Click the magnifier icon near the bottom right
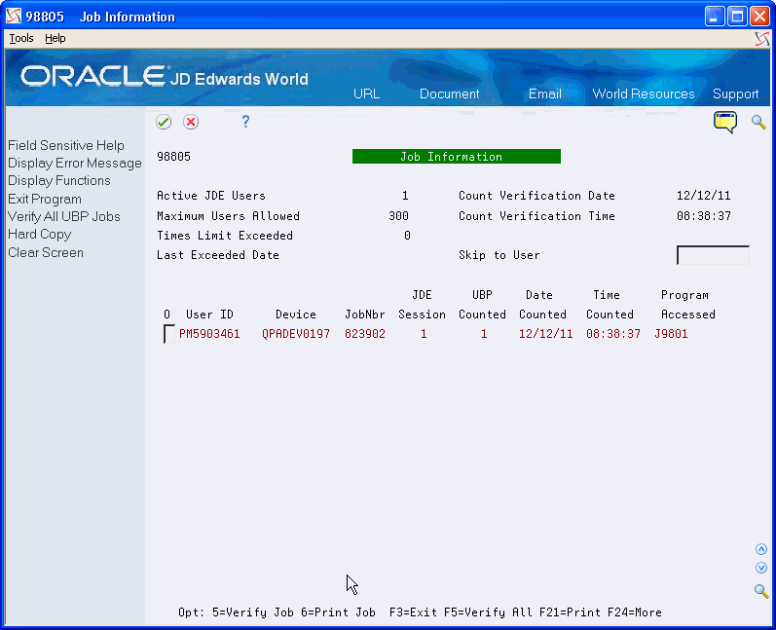 point(761,590)
